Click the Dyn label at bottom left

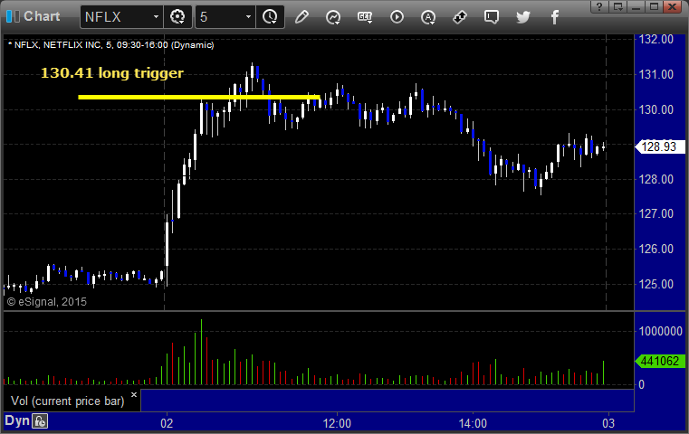coord(16,420)
